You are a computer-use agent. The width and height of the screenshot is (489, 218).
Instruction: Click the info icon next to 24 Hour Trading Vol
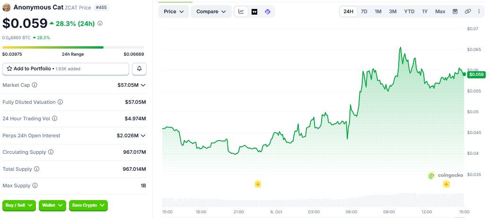click(54, 118)
